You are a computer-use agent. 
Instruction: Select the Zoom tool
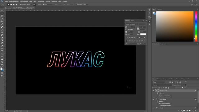point(2,62)
